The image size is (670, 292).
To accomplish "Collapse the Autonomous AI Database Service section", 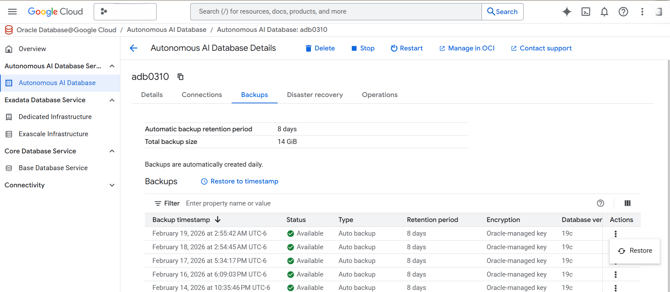I will coord(112,66).
